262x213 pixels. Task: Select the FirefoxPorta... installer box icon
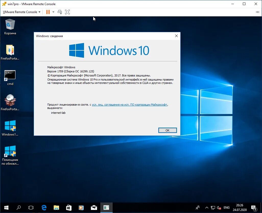(10, 103)
